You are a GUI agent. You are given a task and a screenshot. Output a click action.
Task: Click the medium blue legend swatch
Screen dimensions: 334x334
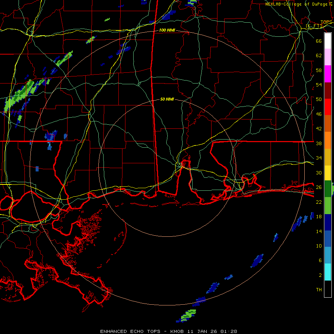tap(328, 239)
